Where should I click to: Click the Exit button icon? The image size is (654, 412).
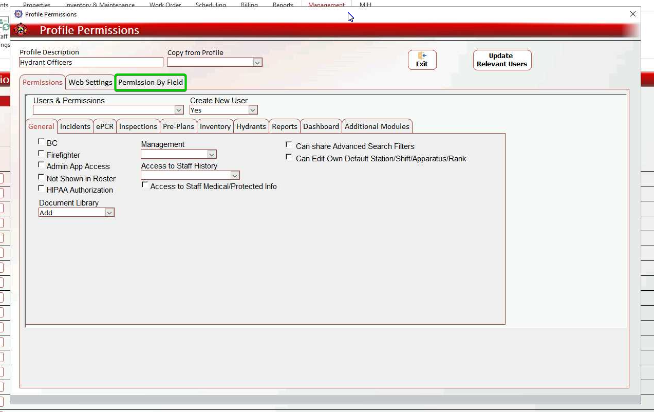point(422,55)
